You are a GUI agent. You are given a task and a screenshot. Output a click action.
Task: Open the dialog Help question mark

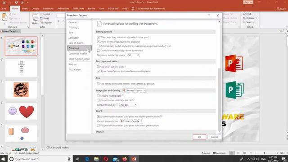pyautogui.click(x=209, y=15)
